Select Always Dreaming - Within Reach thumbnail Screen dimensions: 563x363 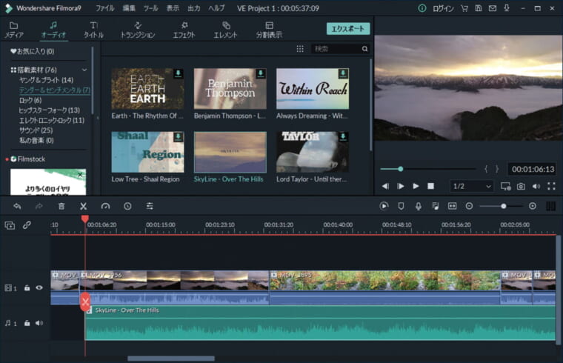[x=313, y=89]
